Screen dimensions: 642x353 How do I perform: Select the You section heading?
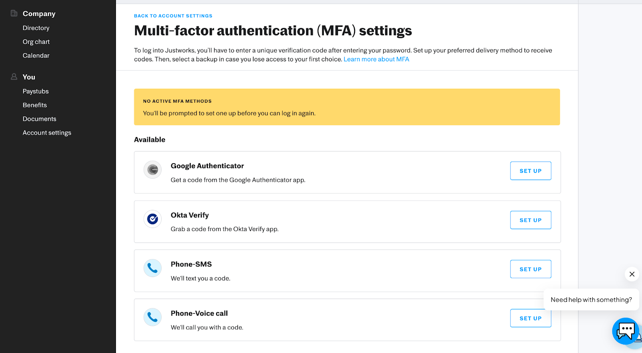pos(29,77)
